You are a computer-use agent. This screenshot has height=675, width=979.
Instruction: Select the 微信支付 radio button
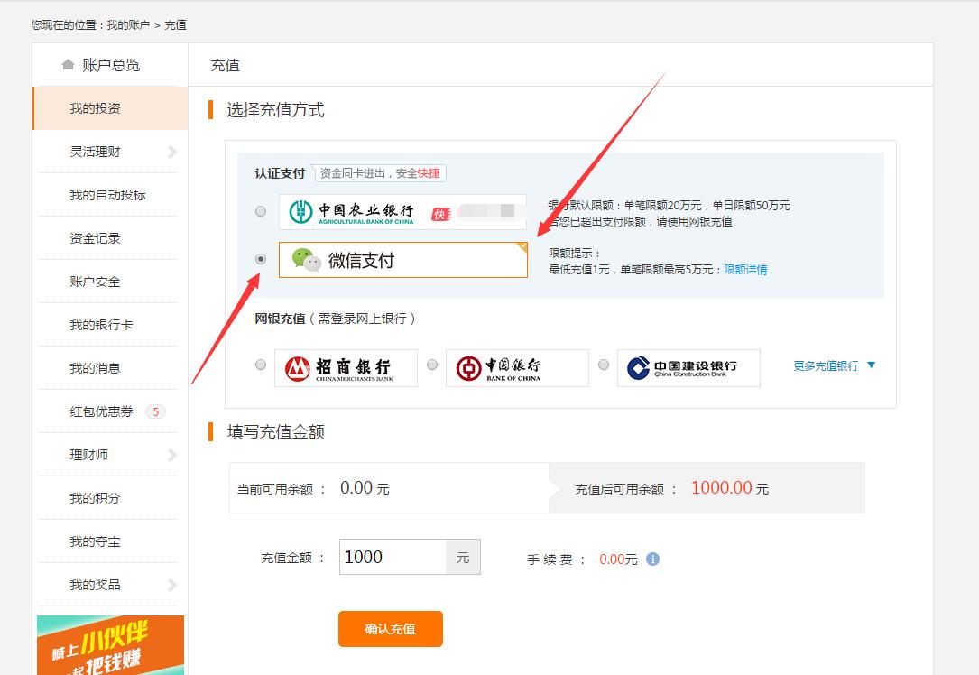[261, 259]
